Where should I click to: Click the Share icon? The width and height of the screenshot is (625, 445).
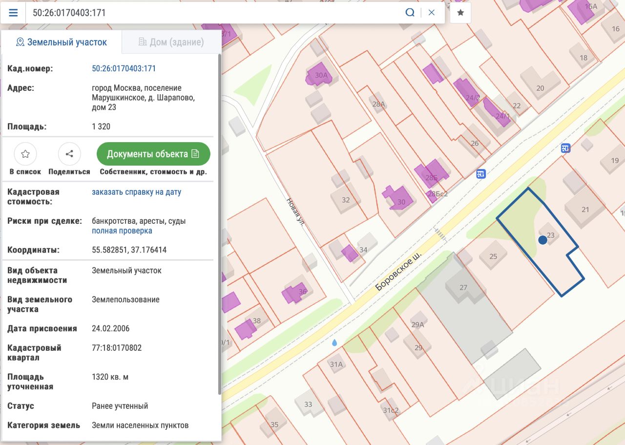point(69,154)
